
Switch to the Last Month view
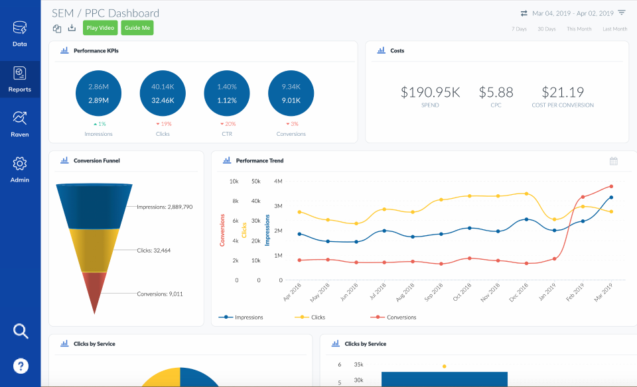coord(614,28)
